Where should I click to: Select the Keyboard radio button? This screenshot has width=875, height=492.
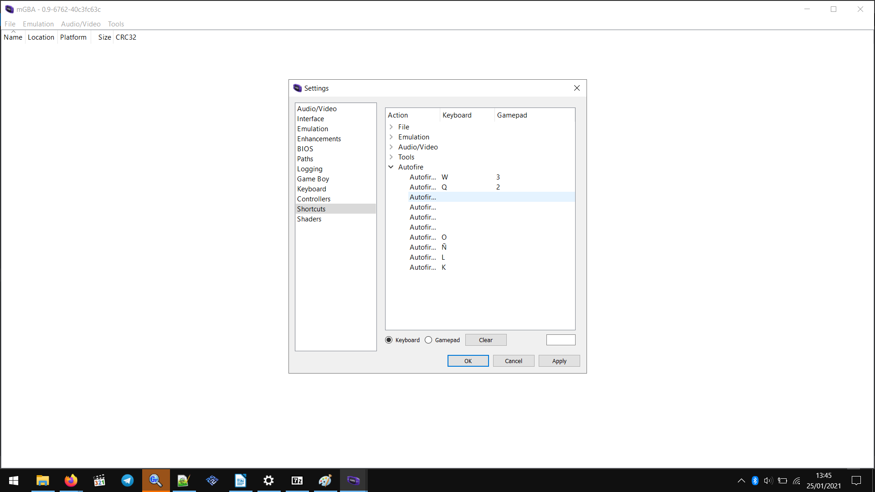pos(389,340)
